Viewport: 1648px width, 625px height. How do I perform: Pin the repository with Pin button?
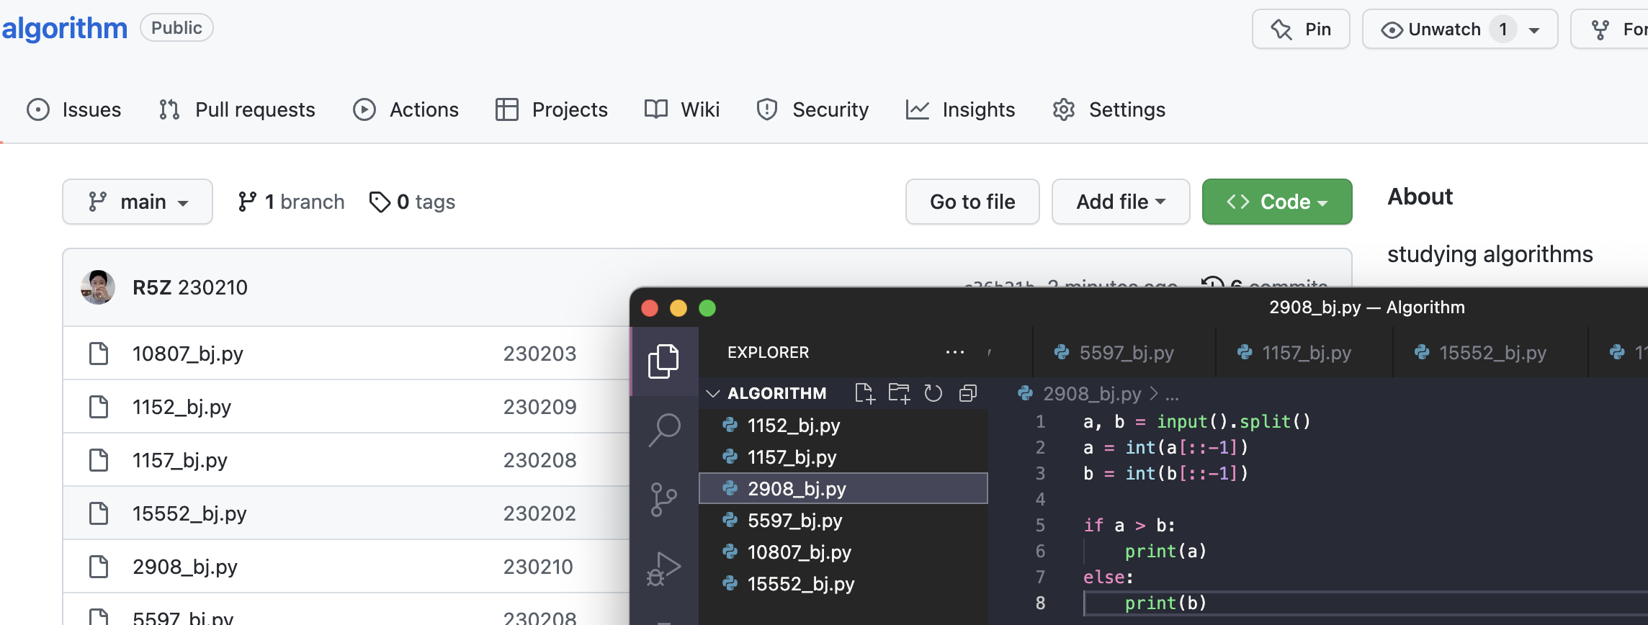(1301, 29)
